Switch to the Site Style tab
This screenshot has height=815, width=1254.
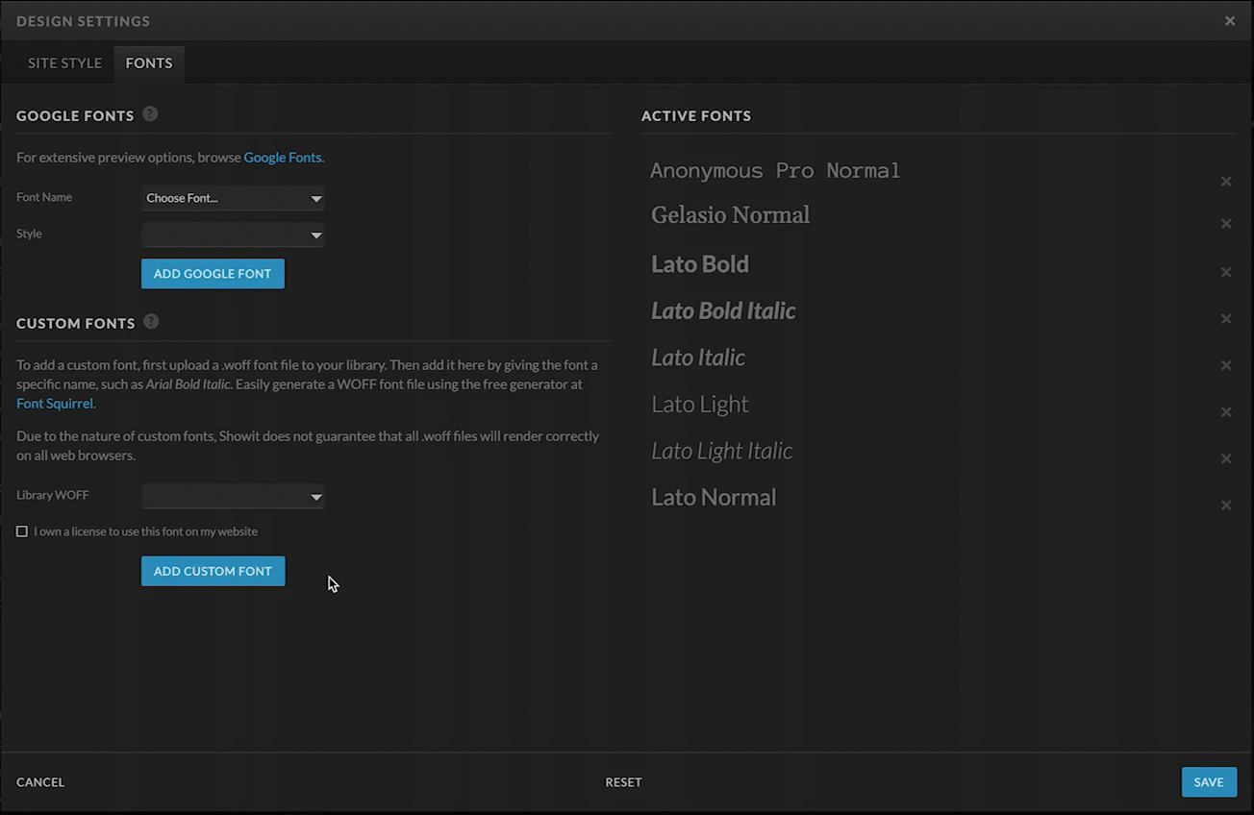64,63
